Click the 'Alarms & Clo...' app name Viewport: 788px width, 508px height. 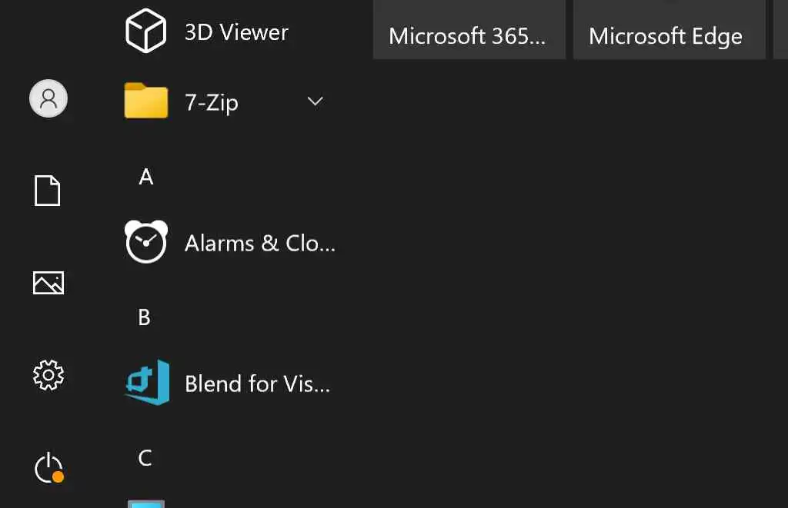coord(260,244)
